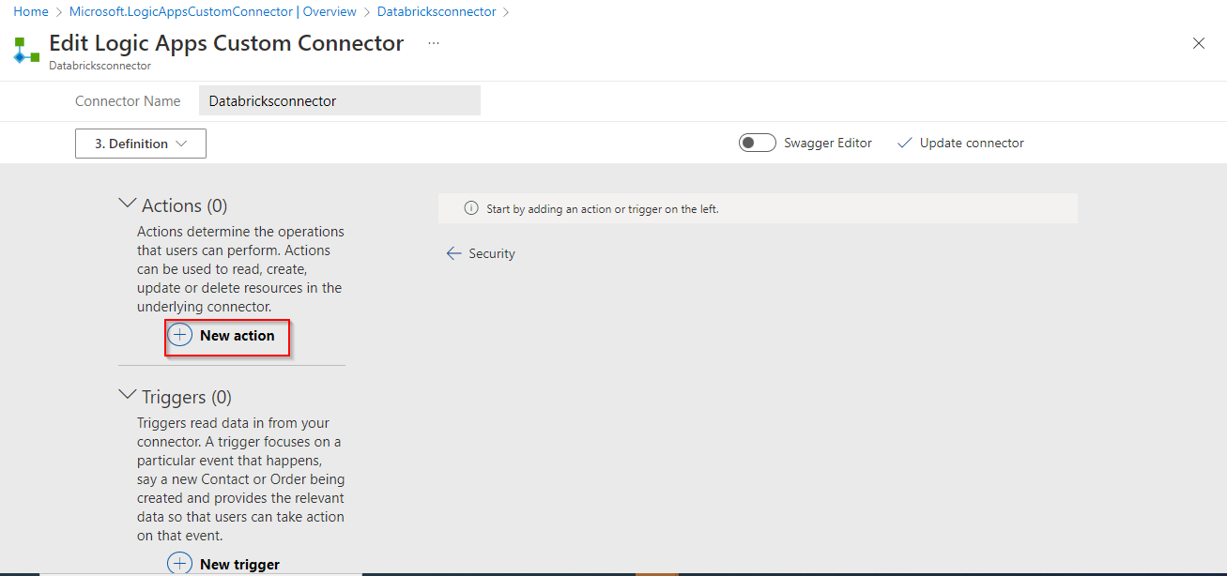
Task: Click the checkmark icon for Update connector
Action: point(905,144)
